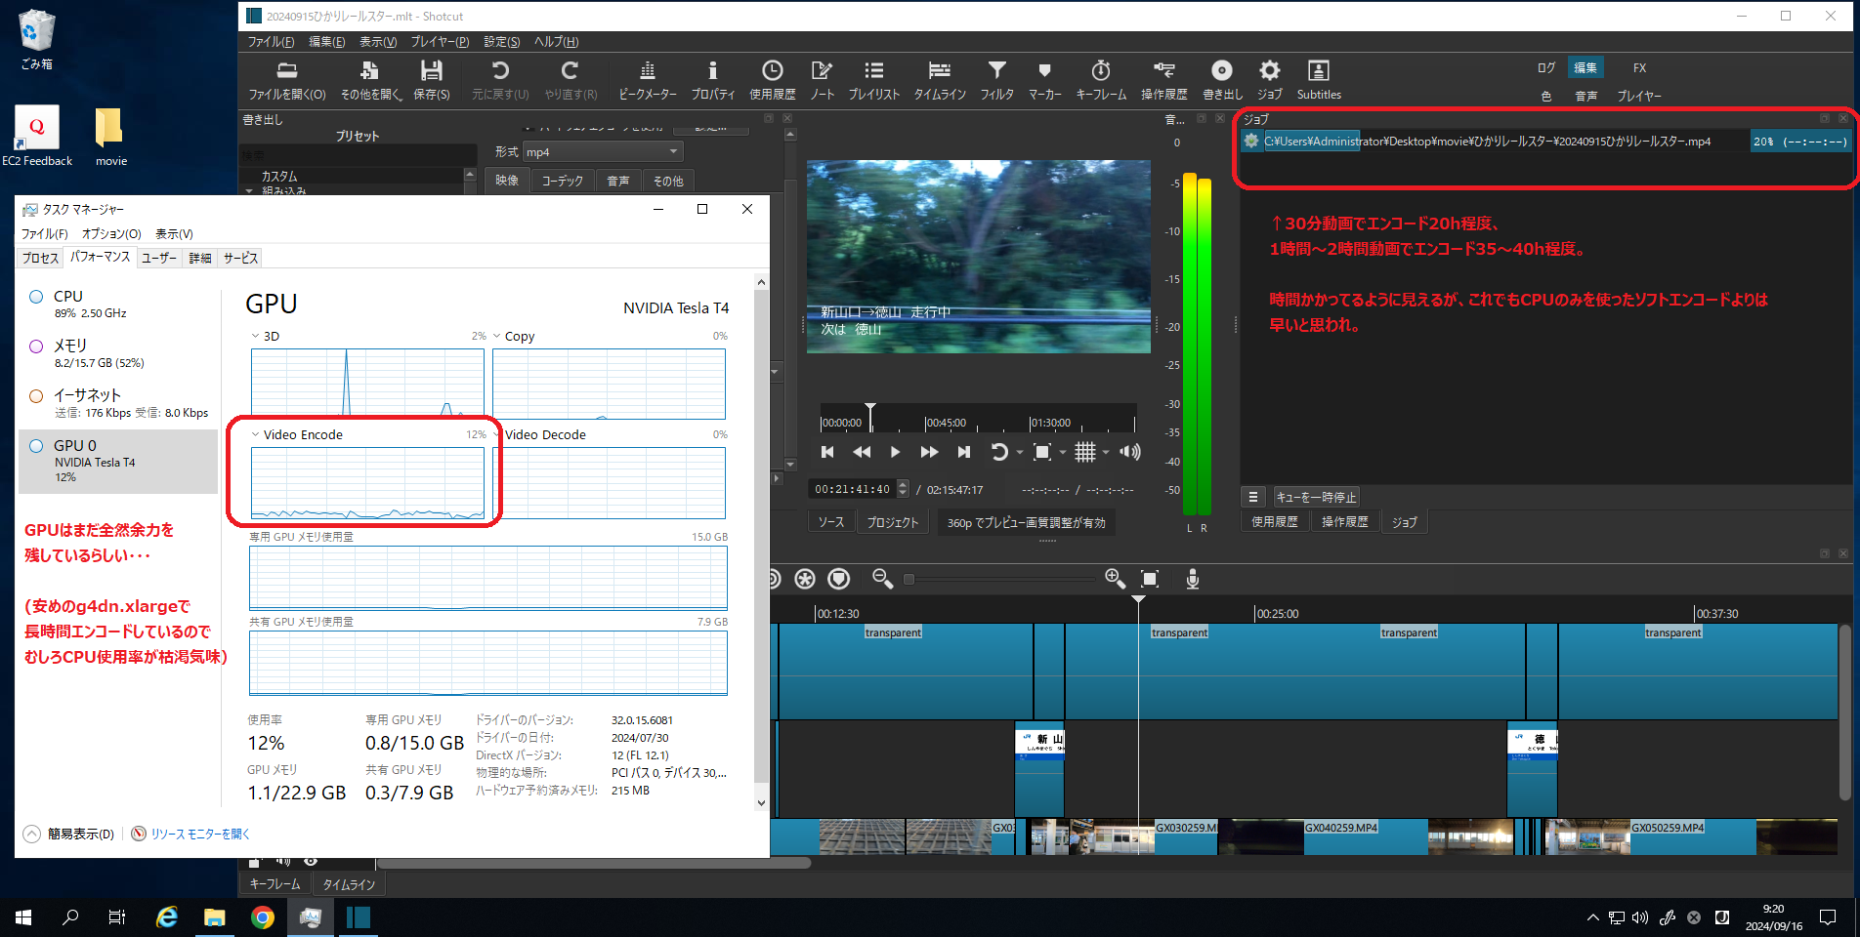
Task: Open the Subtitles panel
Action: pos(1318,78)
